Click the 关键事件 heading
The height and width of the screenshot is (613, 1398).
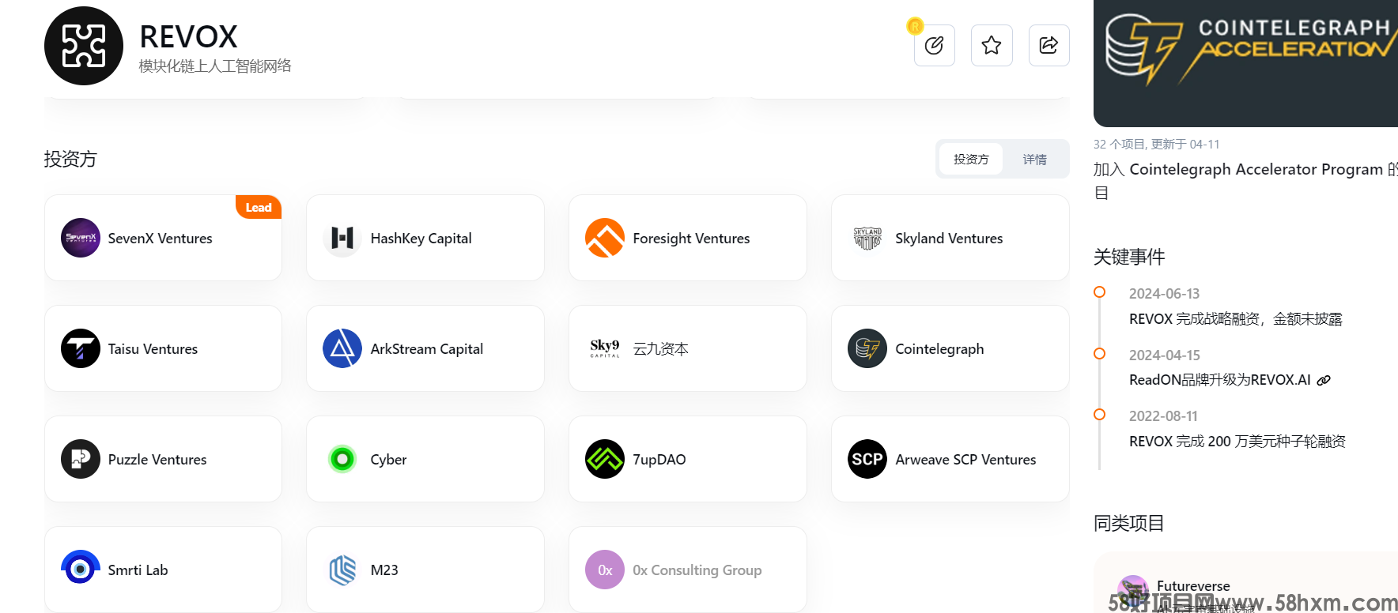coord(1129,257)
